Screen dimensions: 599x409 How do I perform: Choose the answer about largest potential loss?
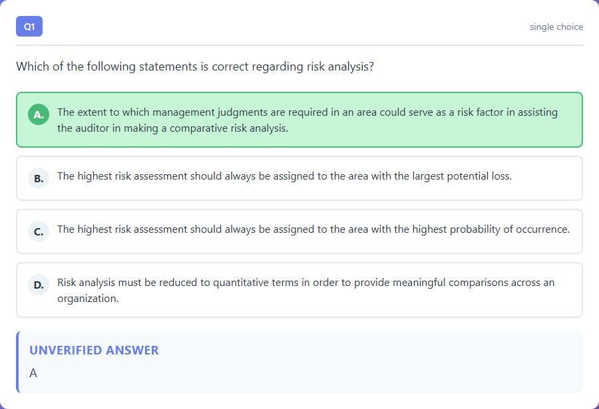point(299,178)
